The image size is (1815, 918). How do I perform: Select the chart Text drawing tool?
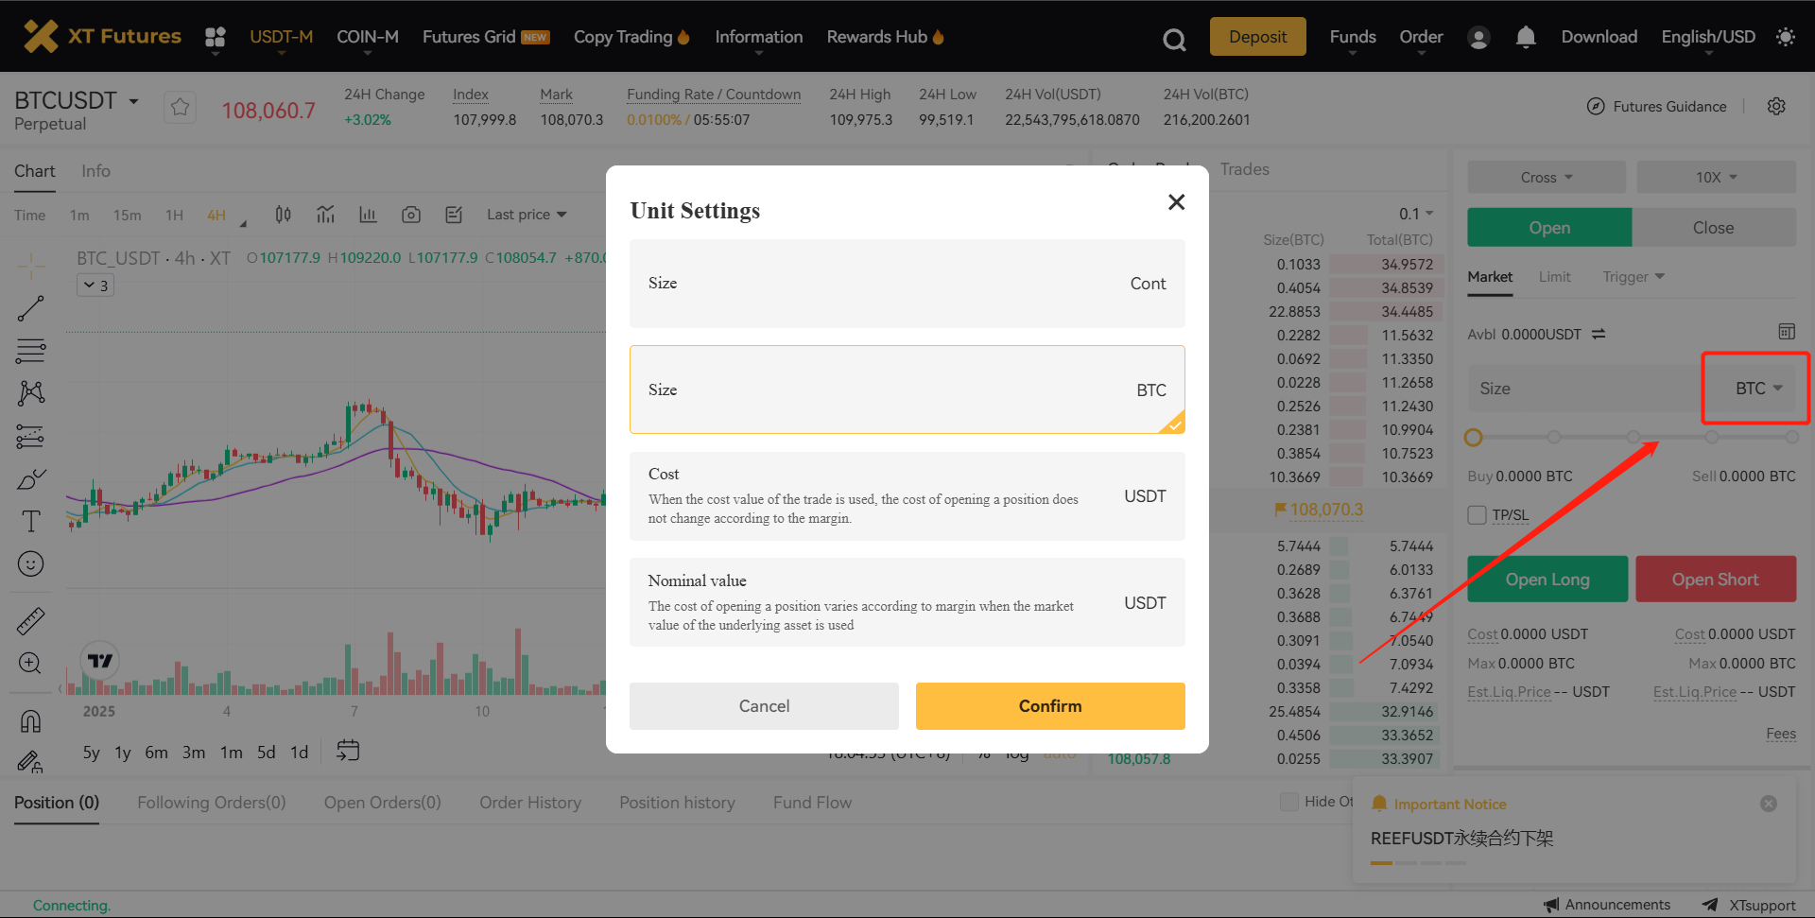(30, 521)
